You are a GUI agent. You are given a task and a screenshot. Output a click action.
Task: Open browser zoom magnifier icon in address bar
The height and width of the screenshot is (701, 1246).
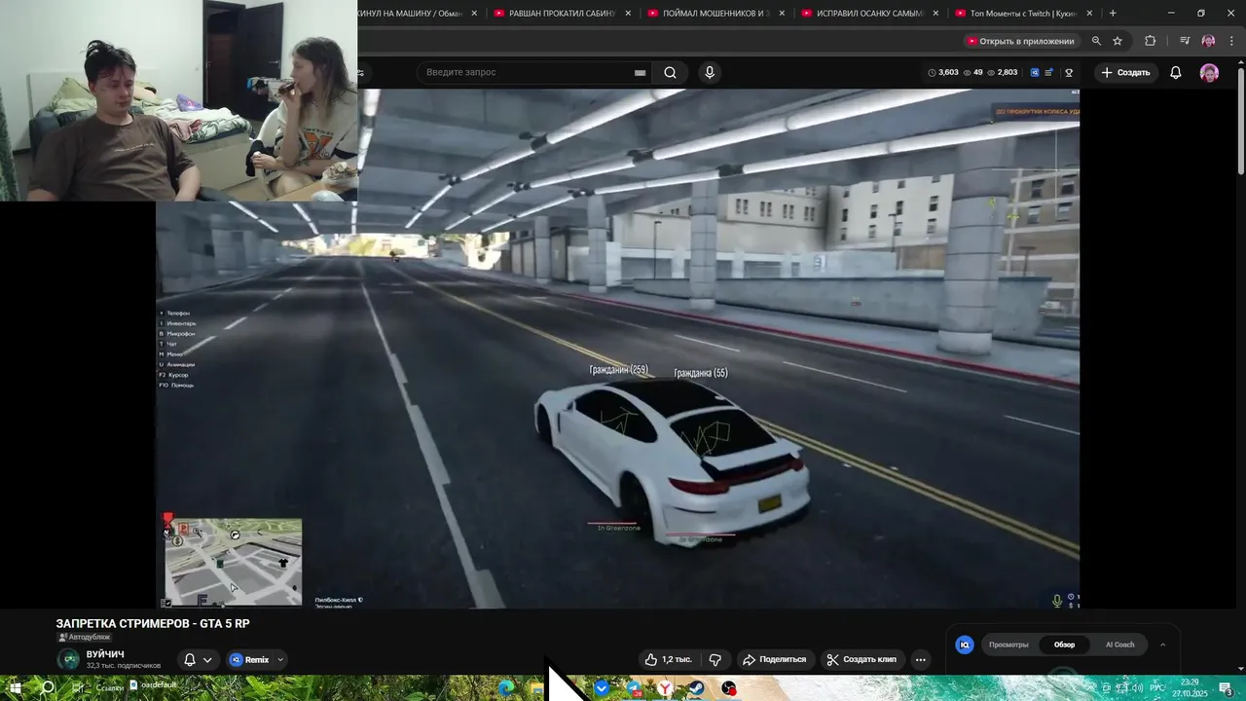[1096, 41]
